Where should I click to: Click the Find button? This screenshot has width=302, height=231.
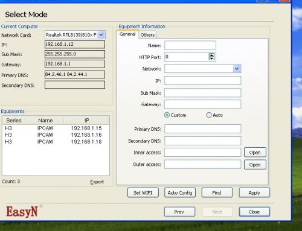pyautogui.click(x=217, y=193)
